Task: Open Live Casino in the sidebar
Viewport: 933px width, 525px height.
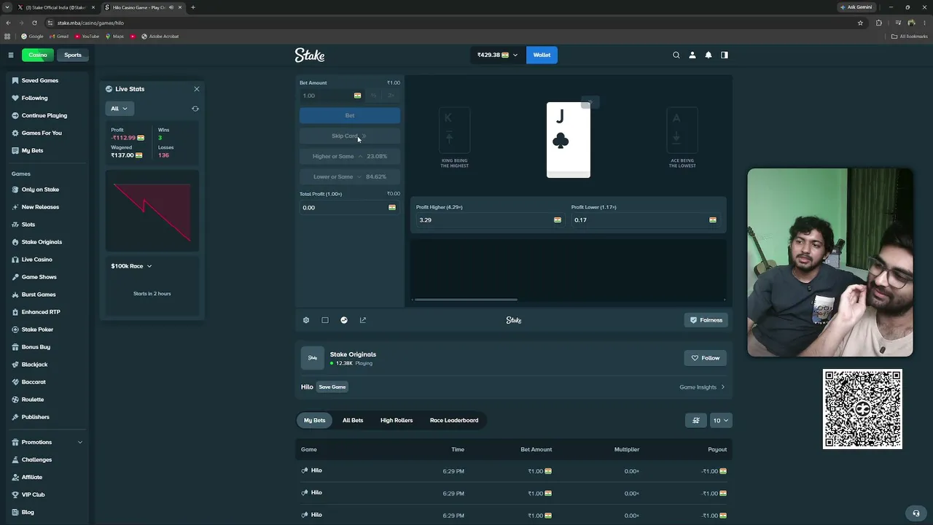Action: [x=36, y=260]
